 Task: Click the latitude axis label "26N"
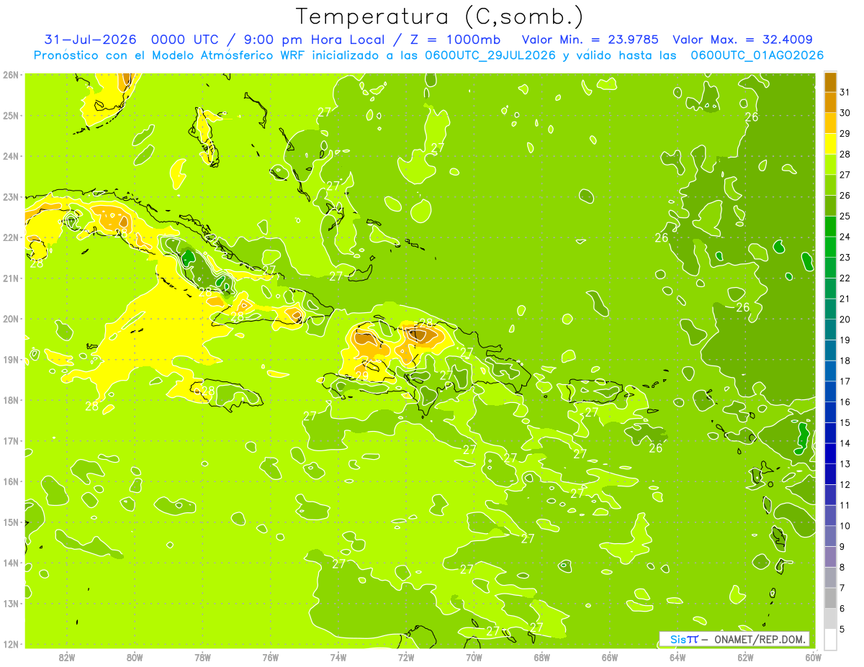(x=11, y=75)
